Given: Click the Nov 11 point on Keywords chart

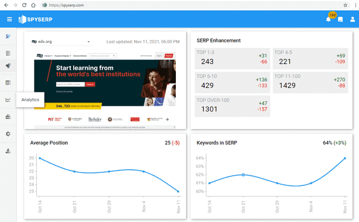Looking at the screenshot, I should (345, 158).
